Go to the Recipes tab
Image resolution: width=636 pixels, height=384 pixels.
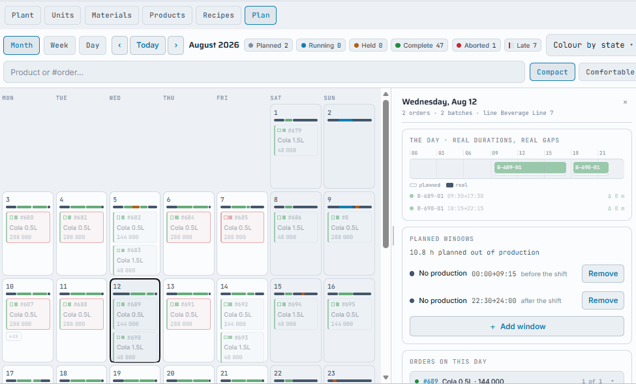[x=219, y=16]
